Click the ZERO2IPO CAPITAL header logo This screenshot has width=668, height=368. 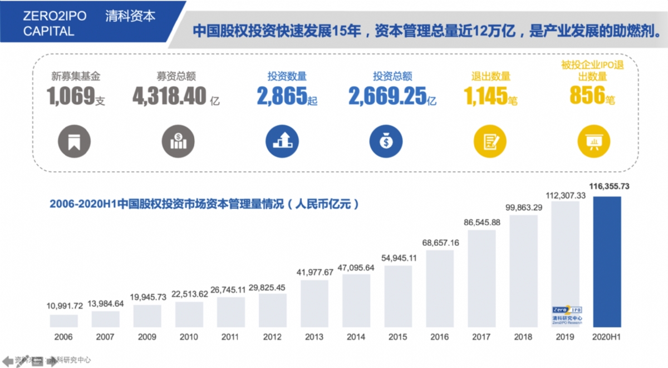pyautogui.click(x=55, y=23)
